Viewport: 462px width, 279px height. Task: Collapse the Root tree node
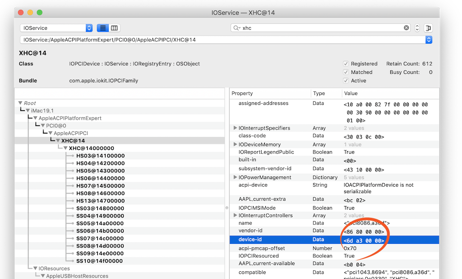point(20,103)
